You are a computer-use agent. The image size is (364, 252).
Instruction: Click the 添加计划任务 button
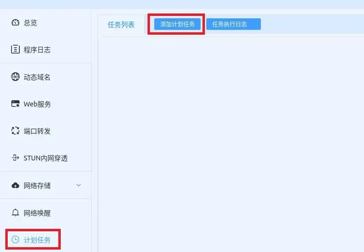click(177, 24)
